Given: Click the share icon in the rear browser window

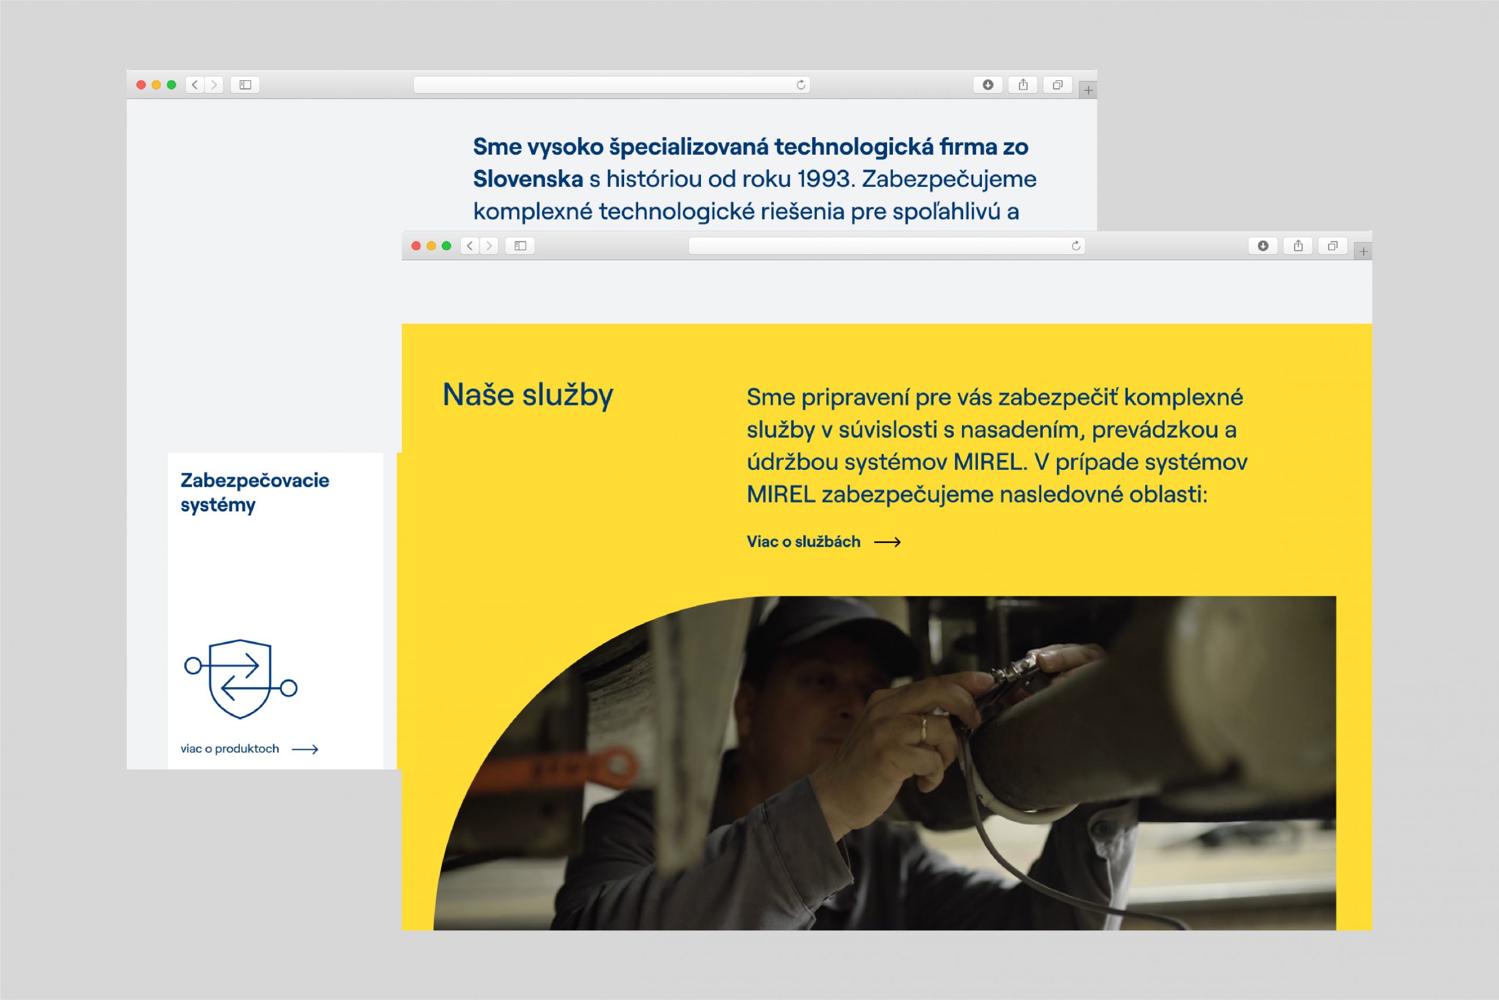Looking at the screenshot, I should point(1023,85).
